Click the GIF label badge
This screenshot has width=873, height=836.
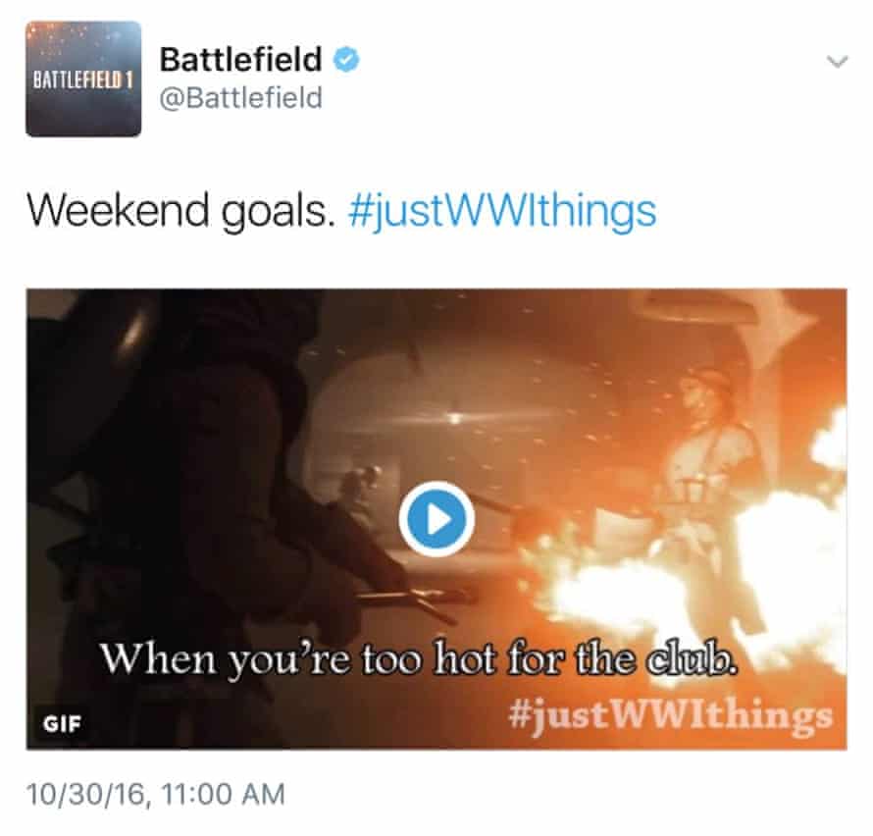tap(62, 723)
